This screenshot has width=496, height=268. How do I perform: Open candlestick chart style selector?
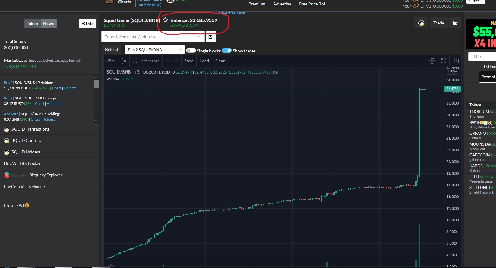point(124,61)
